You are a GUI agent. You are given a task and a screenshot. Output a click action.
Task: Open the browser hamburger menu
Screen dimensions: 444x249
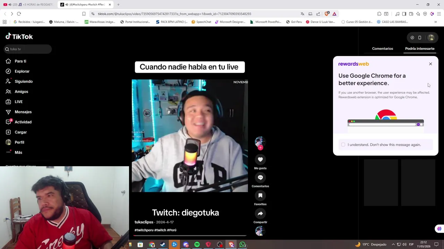[x=439, y=14]
